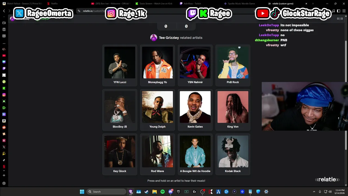Click chat message 'PNB' from dthangsburner
Viewport: 348px width, 196px height.
pos(284,40)
